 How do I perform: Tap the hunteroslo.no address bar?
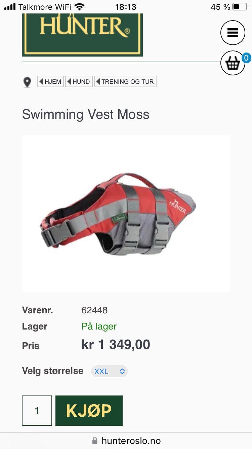tap(126, 441)
